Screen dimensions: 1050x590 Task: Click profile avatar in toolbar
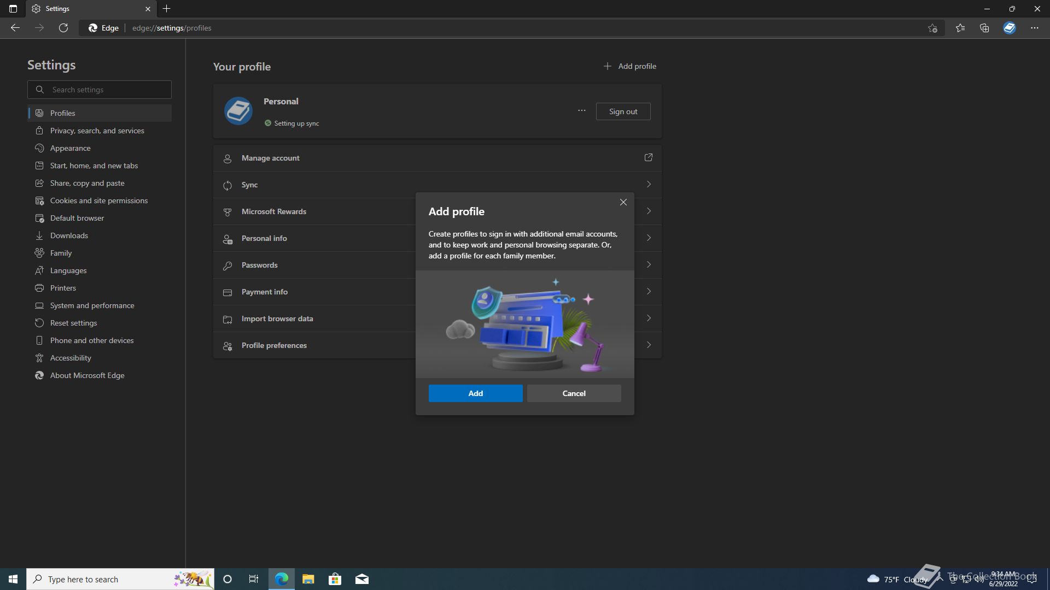1010,28
